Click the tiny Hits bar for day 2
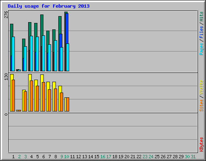206x161 pixels. [x=17, y=70]
